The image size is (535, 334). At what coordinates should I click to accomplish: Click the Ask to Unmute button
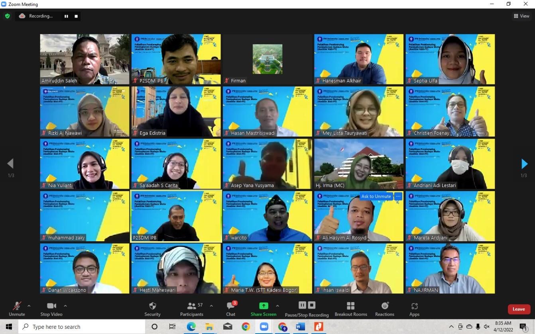click(376, 196)
